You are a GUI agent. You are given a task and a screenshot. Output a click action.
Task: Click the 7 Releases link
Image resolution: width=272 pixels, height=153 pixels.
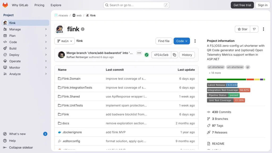pos(219,132)
